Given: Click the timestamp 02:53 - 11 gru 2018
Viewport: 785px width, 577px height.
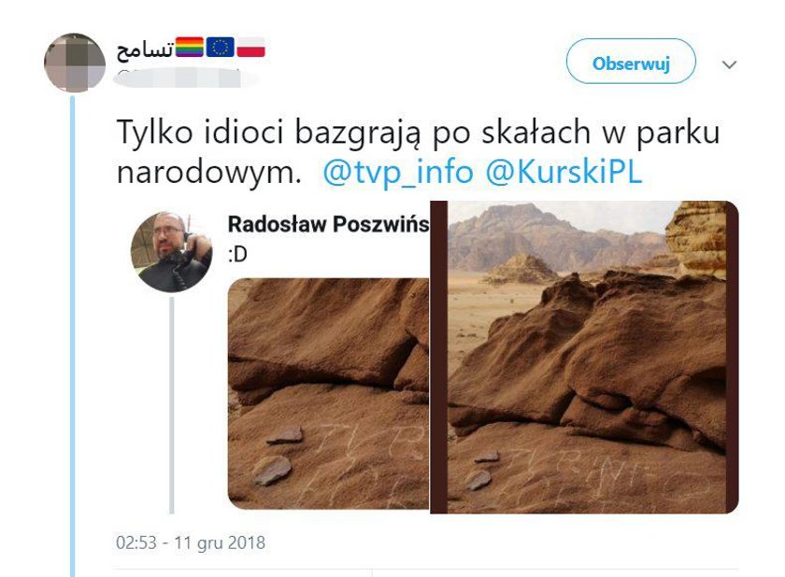Looking at the screenshot, I should tap(191, 542).
